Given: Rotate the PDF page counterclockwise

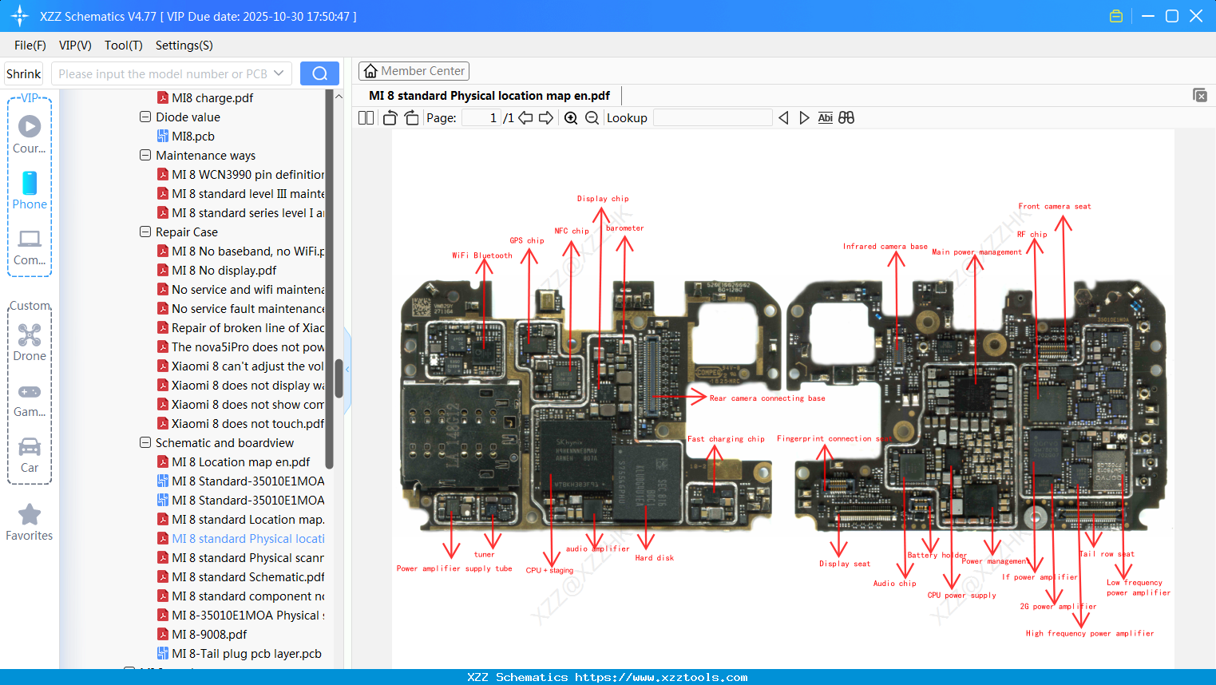Looking at the screenshot, I should 389,117.
